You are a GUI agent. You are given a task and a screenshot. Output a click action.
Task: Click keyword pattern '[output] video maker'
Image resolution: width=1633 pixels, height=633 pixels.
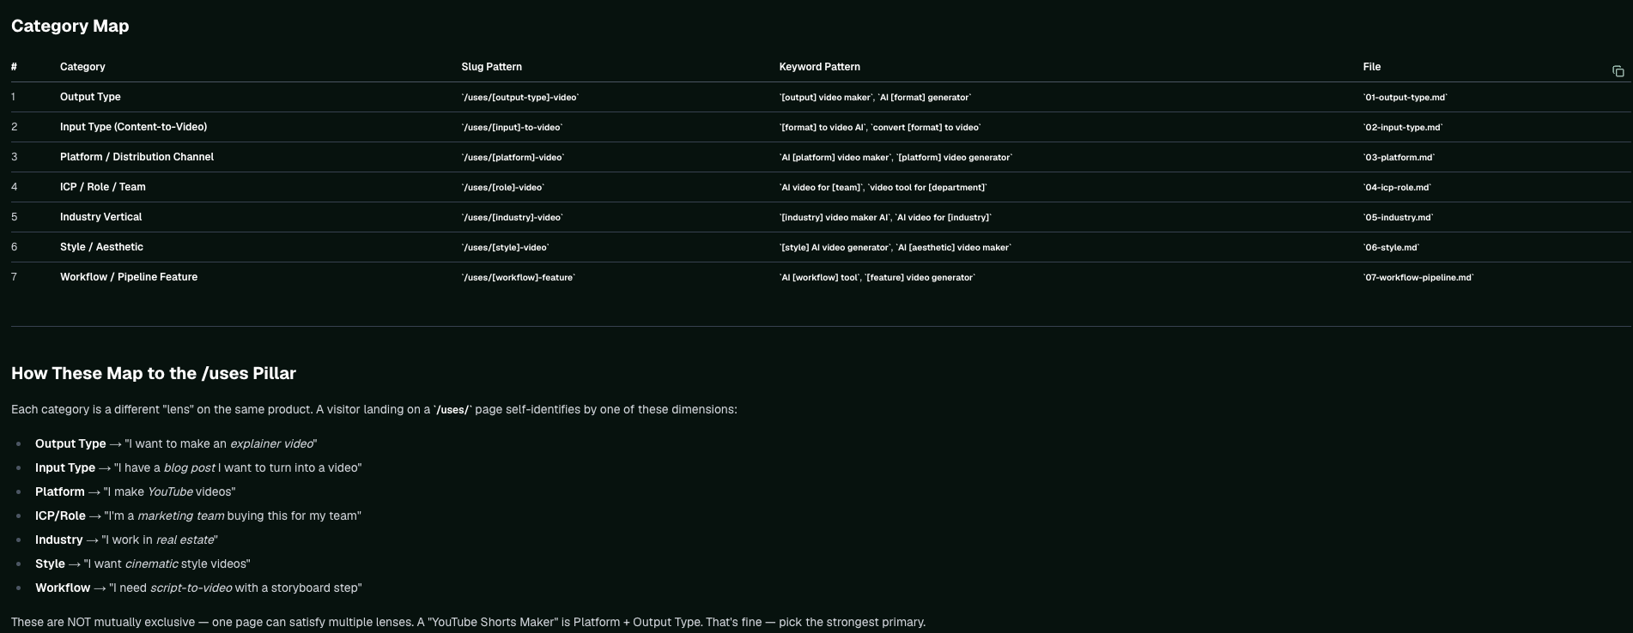[x=825, y=98]
